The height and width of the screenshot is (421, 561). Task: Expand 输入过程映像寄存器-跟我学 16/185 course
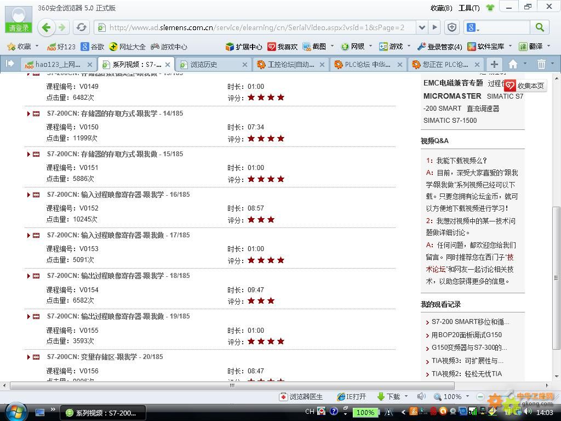(28, 195)
